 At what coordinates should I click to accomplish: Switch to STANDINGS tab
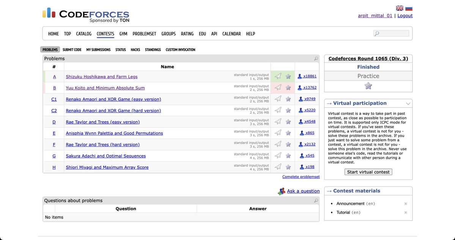click(153, 50)
